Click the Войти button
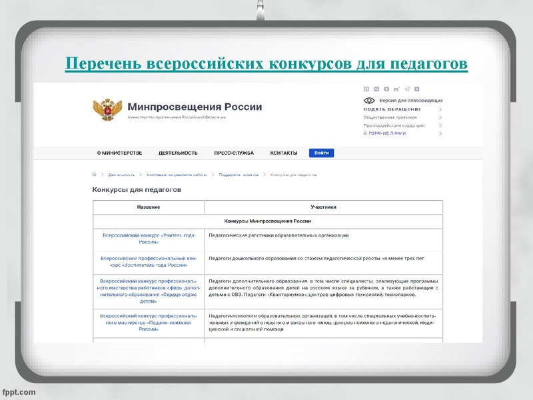The image size is (533, 400). click(x=323, y=152)
